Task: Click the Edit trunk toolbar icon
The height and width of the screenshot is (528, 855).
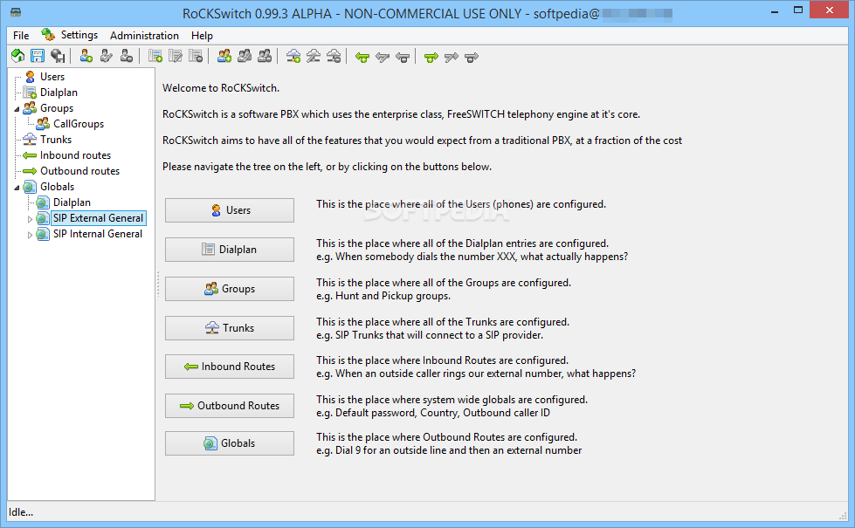Action: tap(314, 56)
